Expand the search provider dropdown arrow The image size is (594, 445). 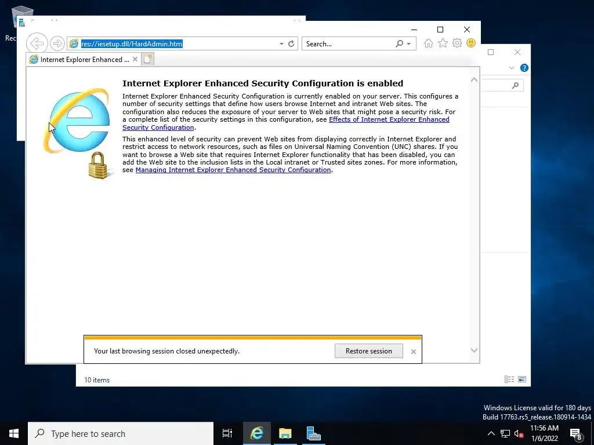(409, 44)
